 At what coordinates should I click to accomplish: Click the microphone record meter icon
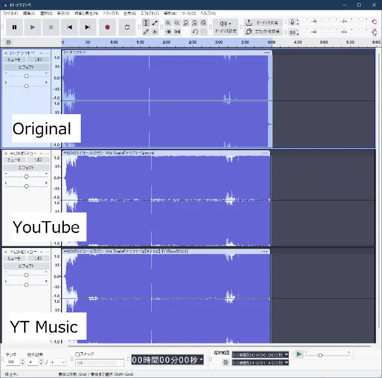pos(292,22)
